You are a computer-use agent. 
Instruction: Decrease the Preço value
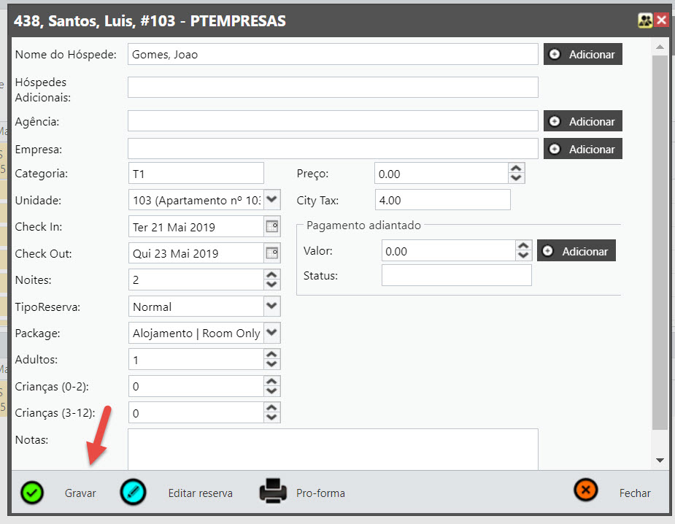[517, 178]
